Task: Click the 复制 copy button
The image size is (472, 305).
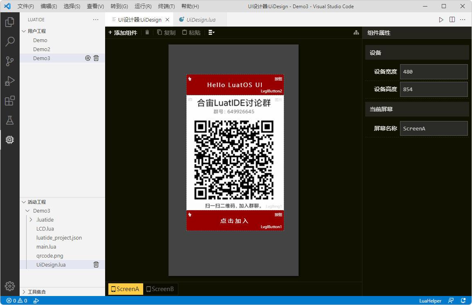Action: click(166, 32)
